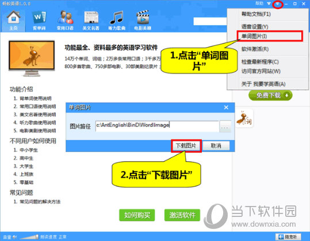Image resolution: width=310 pixels, height=241 pixels.
Task: Open the title bar dropdown menu arrow
Action: pos(278,4)
